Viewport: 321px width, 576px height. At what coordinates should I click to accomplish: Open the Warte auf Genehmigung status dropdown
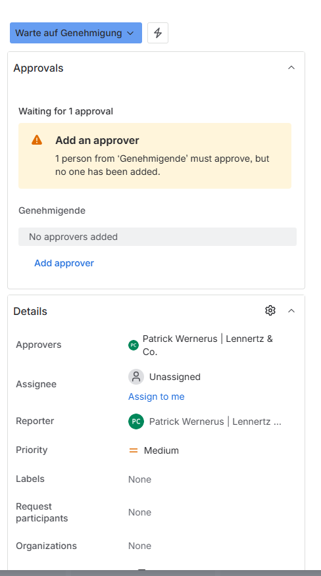pos(76,33)
